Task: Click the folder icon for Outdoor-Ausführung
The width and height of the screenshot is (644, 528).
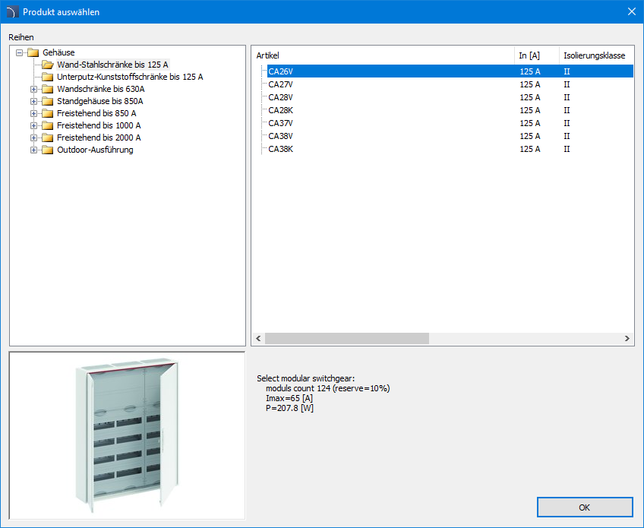Action: tap(47, 150)
